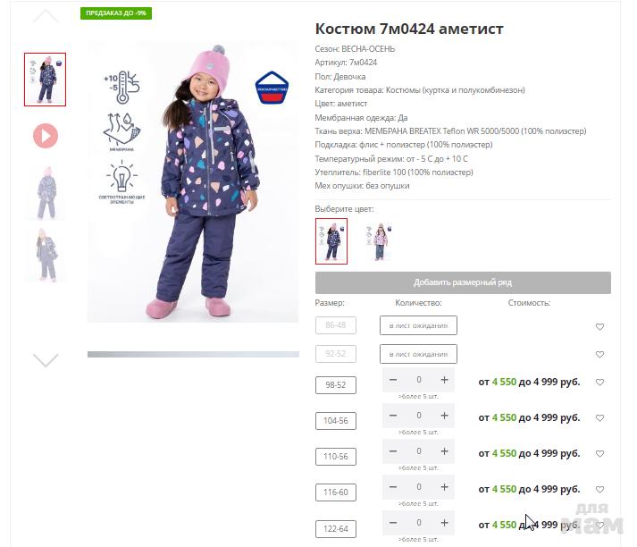Click quantity field for size 110-56
This screenshot has height=547, width=637.
(418, 451)
